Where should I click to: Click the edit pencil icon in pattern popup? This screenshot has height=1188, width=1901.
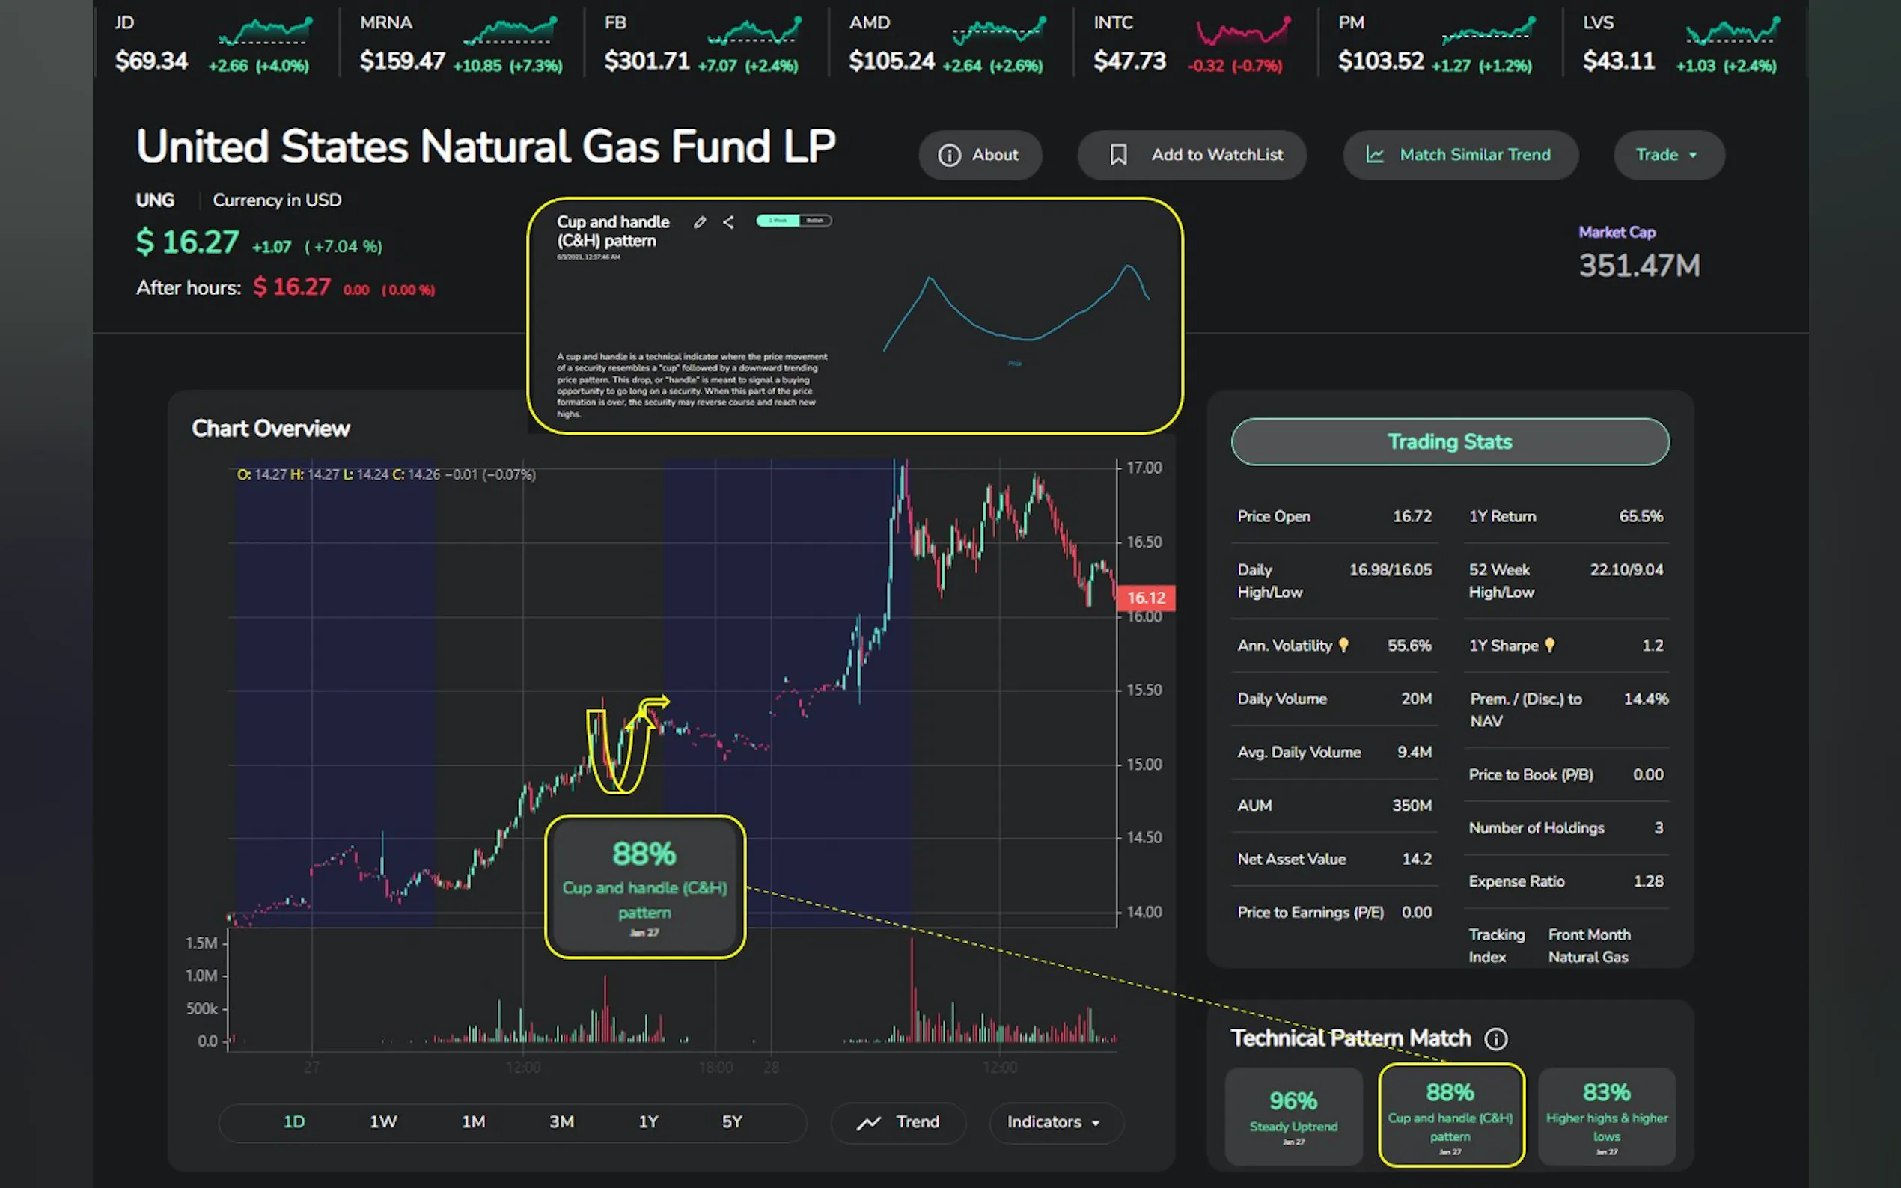[x=700, y=222]
